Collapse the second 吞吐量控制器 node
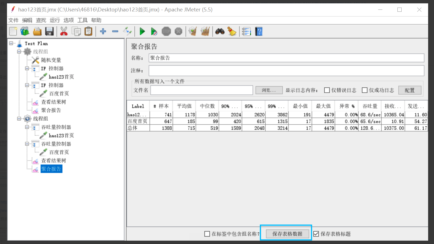 coord(27,144)
